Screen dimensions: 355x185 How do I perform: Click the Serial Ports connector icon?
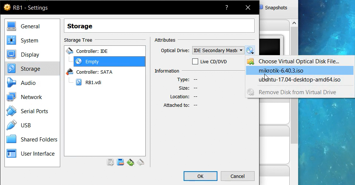(11, 111)
